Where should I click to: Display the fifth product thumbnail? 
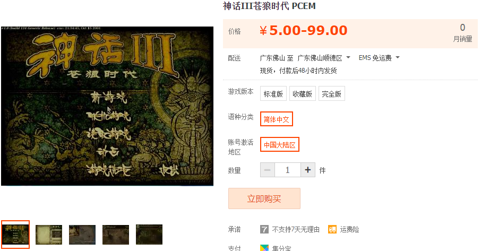[149, 235]
